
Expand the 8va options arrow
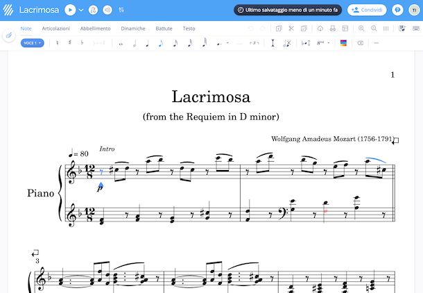[x=329, y=42]
